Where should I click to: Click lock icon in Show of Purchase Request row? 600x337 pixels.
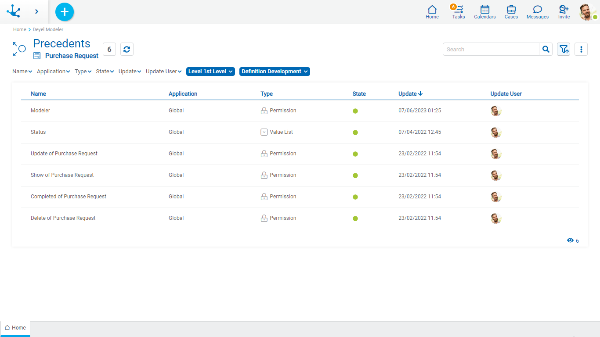264,175
